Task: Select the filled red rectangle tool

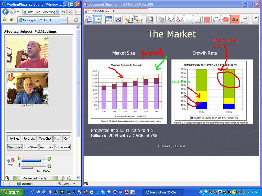Action: (207, 20)
